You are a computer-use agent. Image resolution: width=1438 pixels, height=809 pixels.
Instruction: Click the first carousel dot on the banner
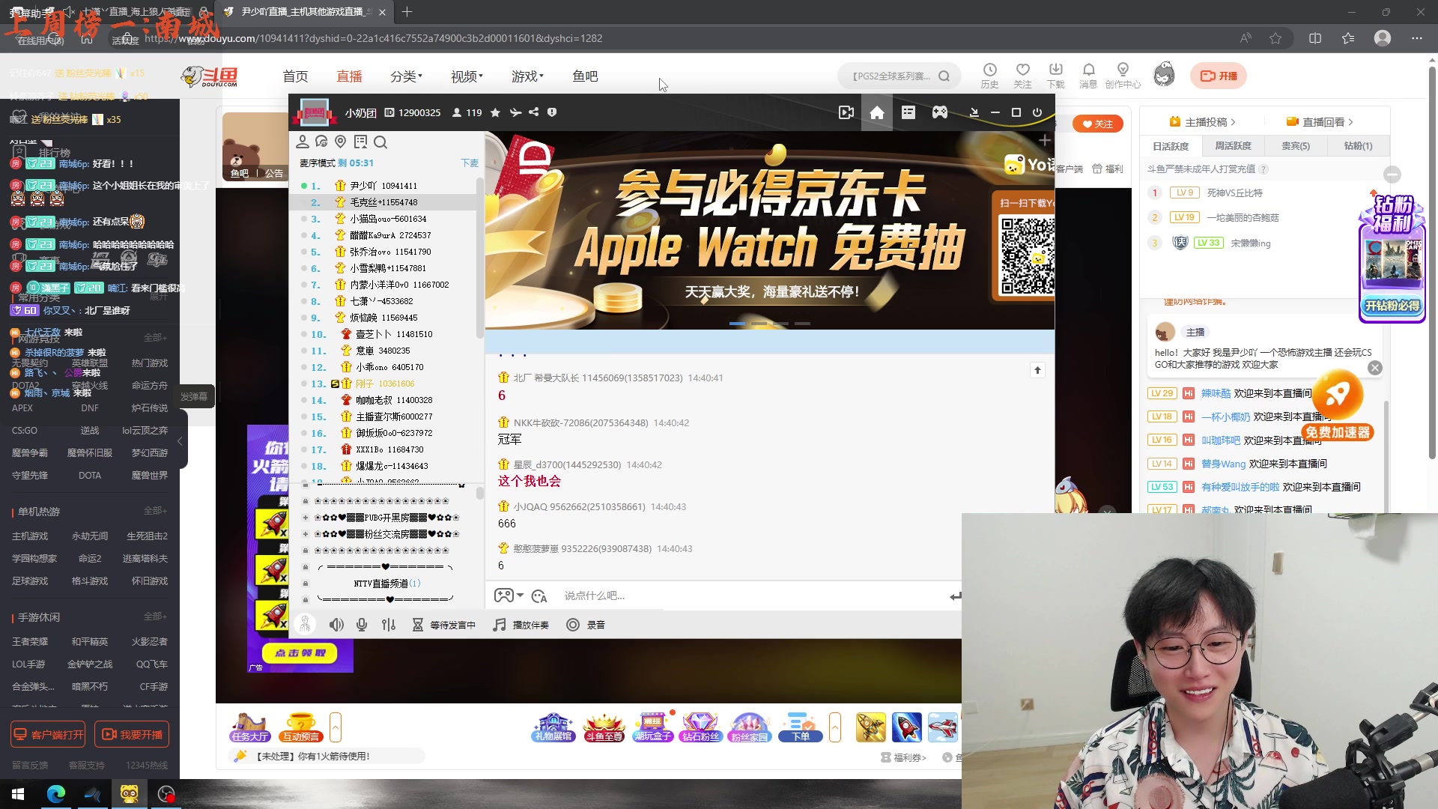[x=737, y=324]
